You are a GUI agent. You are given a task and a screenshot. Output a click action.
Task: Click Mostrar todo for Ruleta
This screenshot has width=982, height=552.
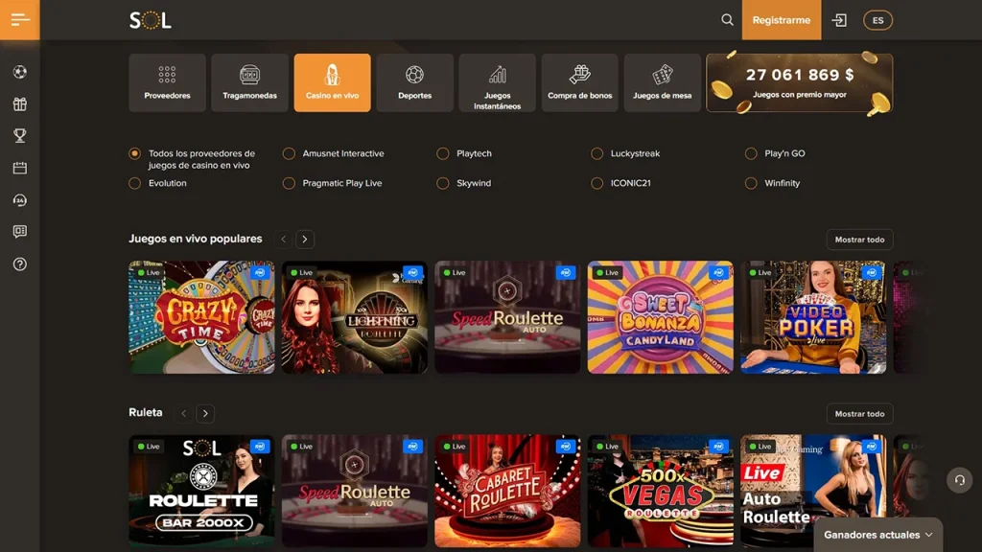click(860, 414)
